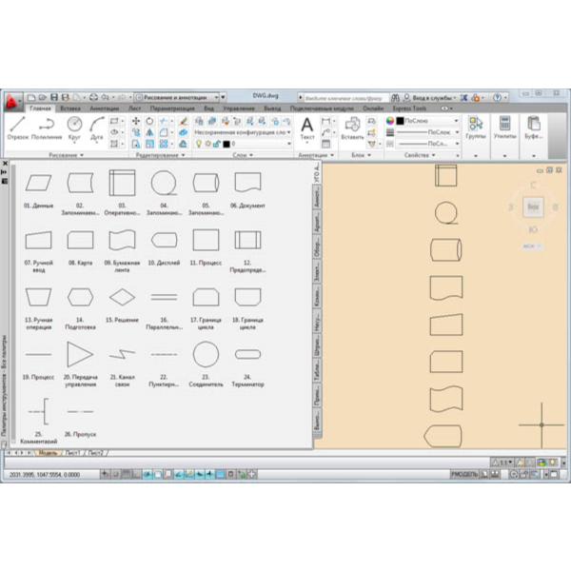Select the Отрезок line tool

click(17, 128)
